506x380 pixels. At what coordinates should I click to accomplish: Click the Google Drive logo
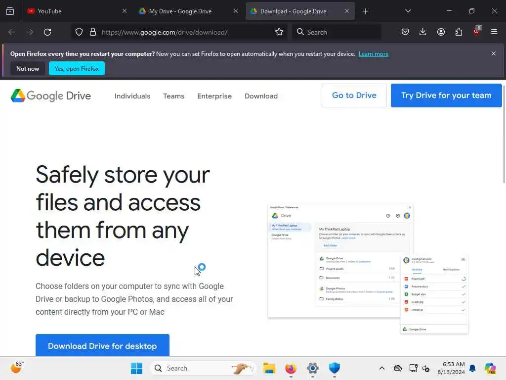coord(51,96)
